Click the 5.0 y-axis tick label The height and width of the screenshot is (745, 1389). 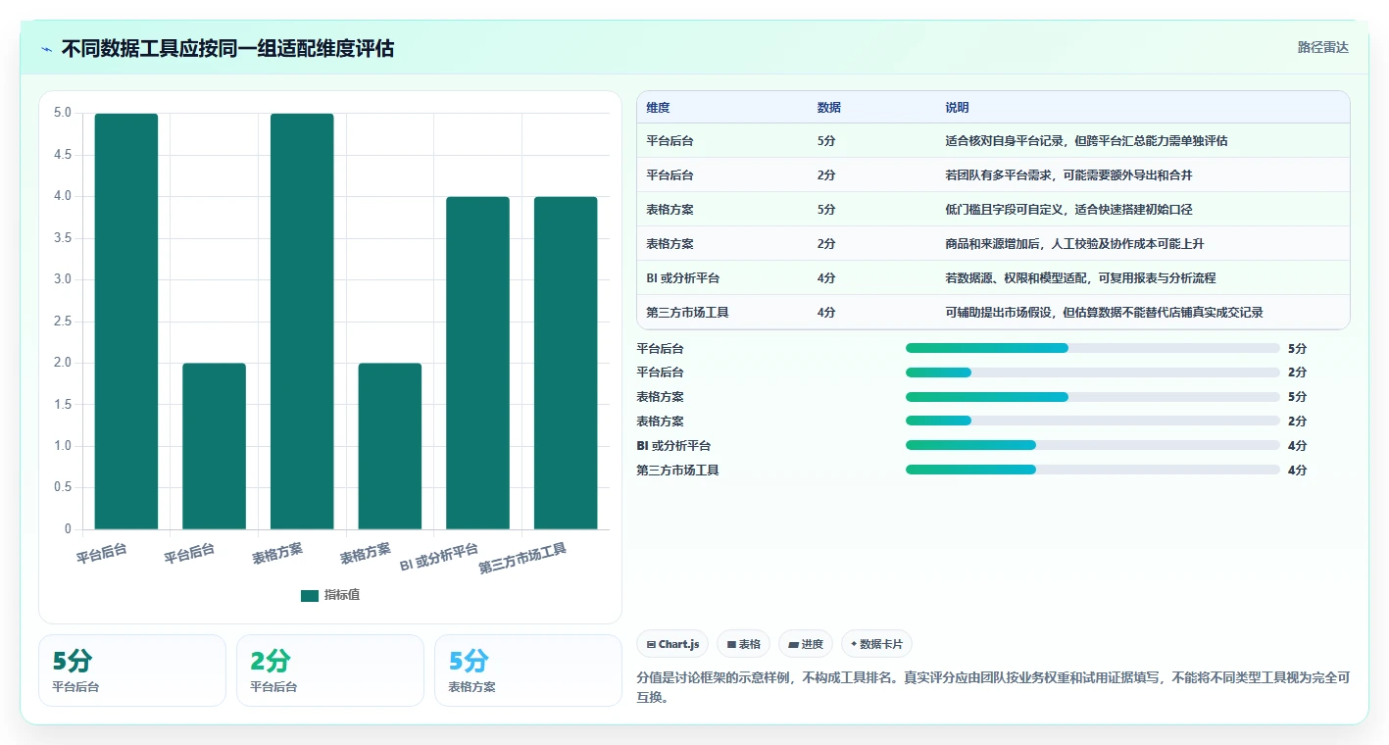click(x=63, y=113)
